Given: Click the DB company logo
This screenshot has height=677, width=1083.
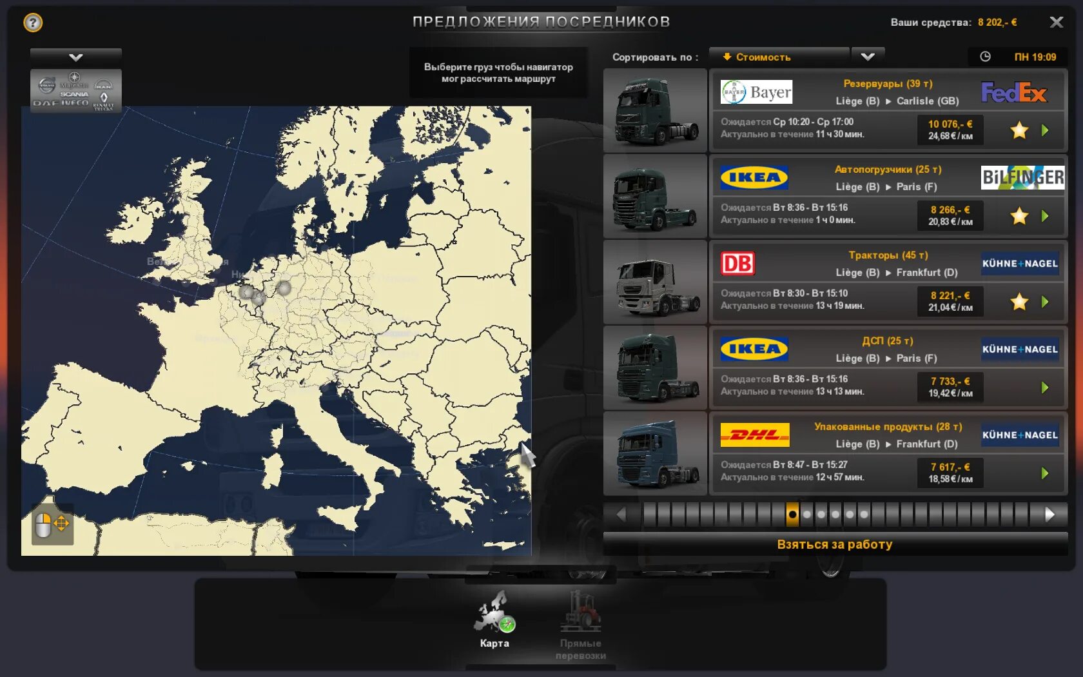Looking at the screenshot, I should click(x=737, y=263).
